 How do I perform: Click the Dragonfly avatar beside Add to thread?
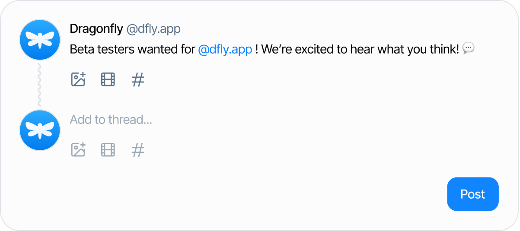point(40,130)
